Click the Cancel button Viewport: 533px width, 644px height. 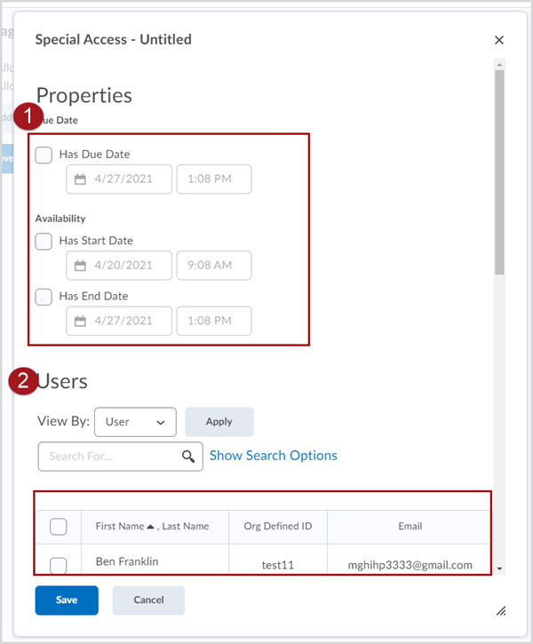tap(148, 600)
